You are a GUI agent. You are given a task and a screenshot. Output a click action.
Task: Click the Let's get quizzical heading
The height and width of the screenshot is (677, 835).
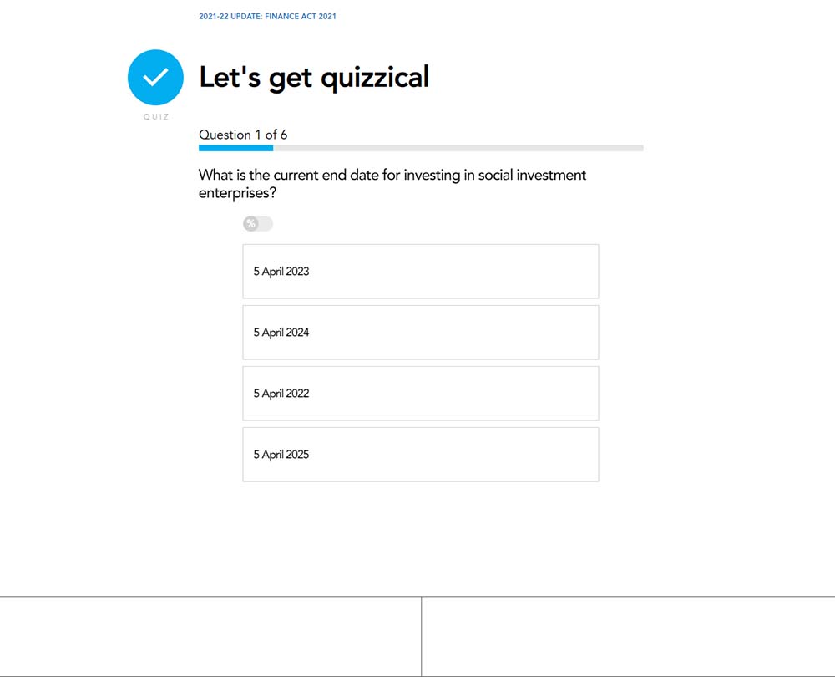[314, 77]
